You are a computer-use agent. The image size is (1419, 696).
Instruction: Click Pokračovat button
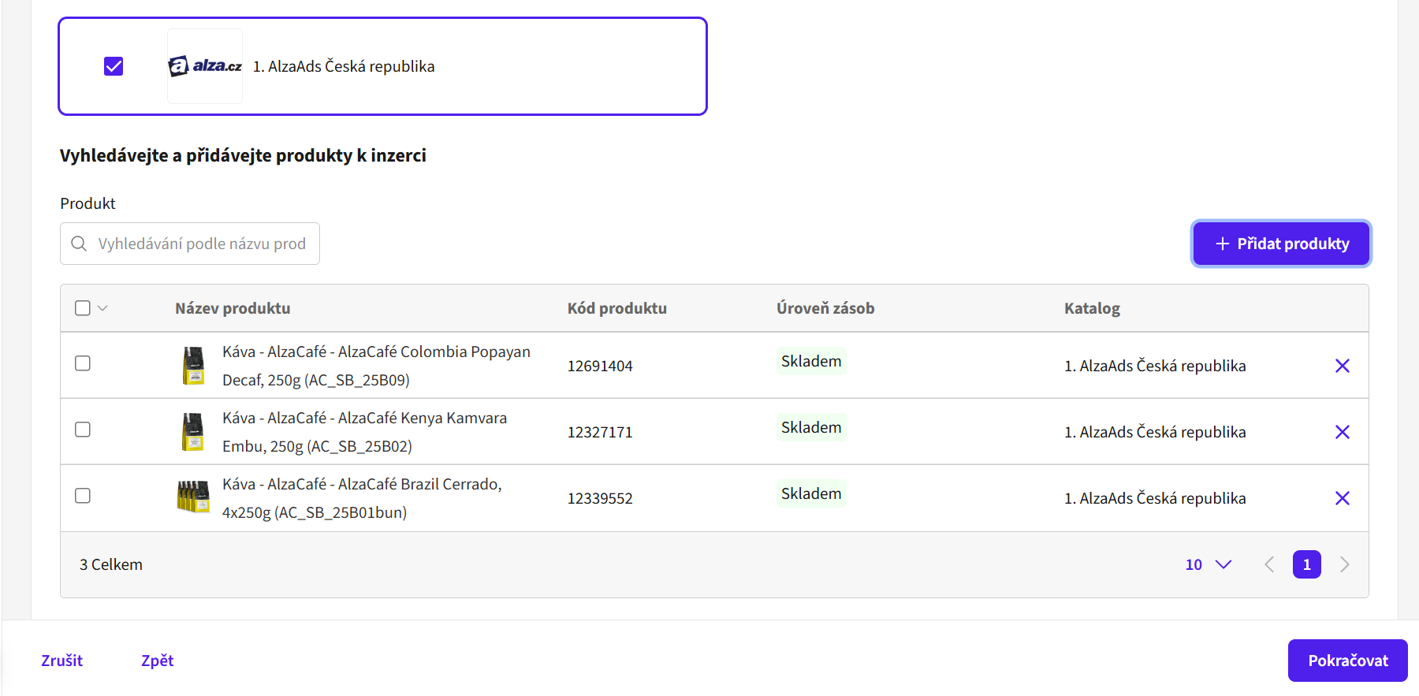click(1348, 661)
